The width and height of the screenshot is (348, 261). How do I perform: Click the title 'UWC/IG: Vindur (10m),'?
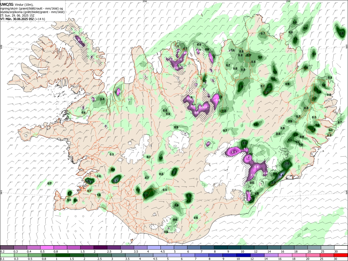click(17, 4)
